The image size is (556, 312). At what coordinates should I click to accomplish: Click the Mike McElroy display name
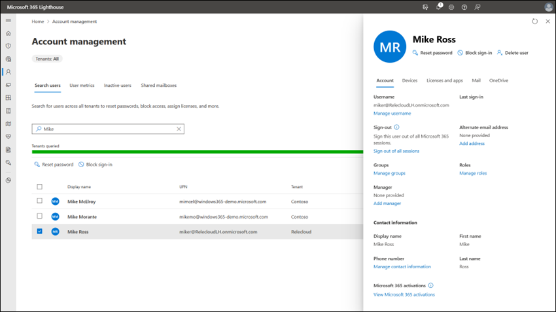point(82,201)
